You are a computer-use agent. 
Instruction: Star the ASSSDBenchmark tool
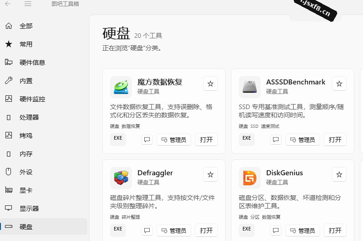coord(339,84)
